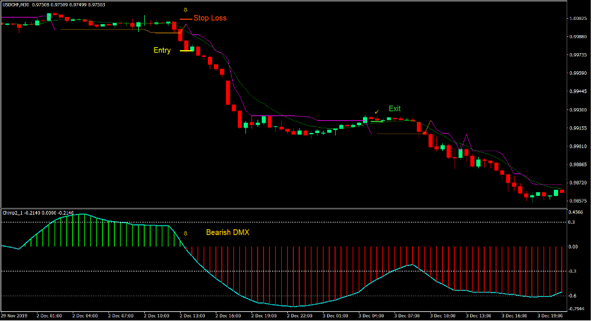Click the yellow Entry label
592x321 pixels.
[x=162, y=51]
